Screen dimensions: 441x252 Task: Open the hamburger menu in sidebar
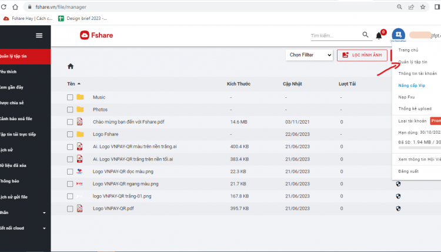[x=39, y=35]
